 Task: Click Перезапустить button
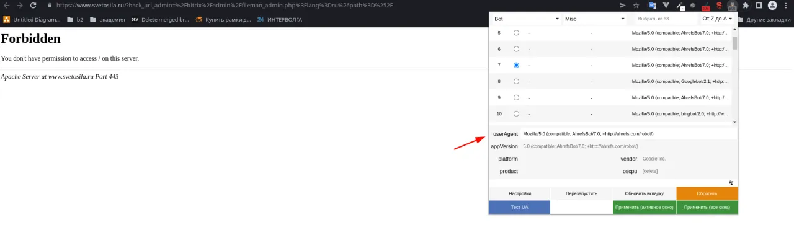[x=582, y=193]
